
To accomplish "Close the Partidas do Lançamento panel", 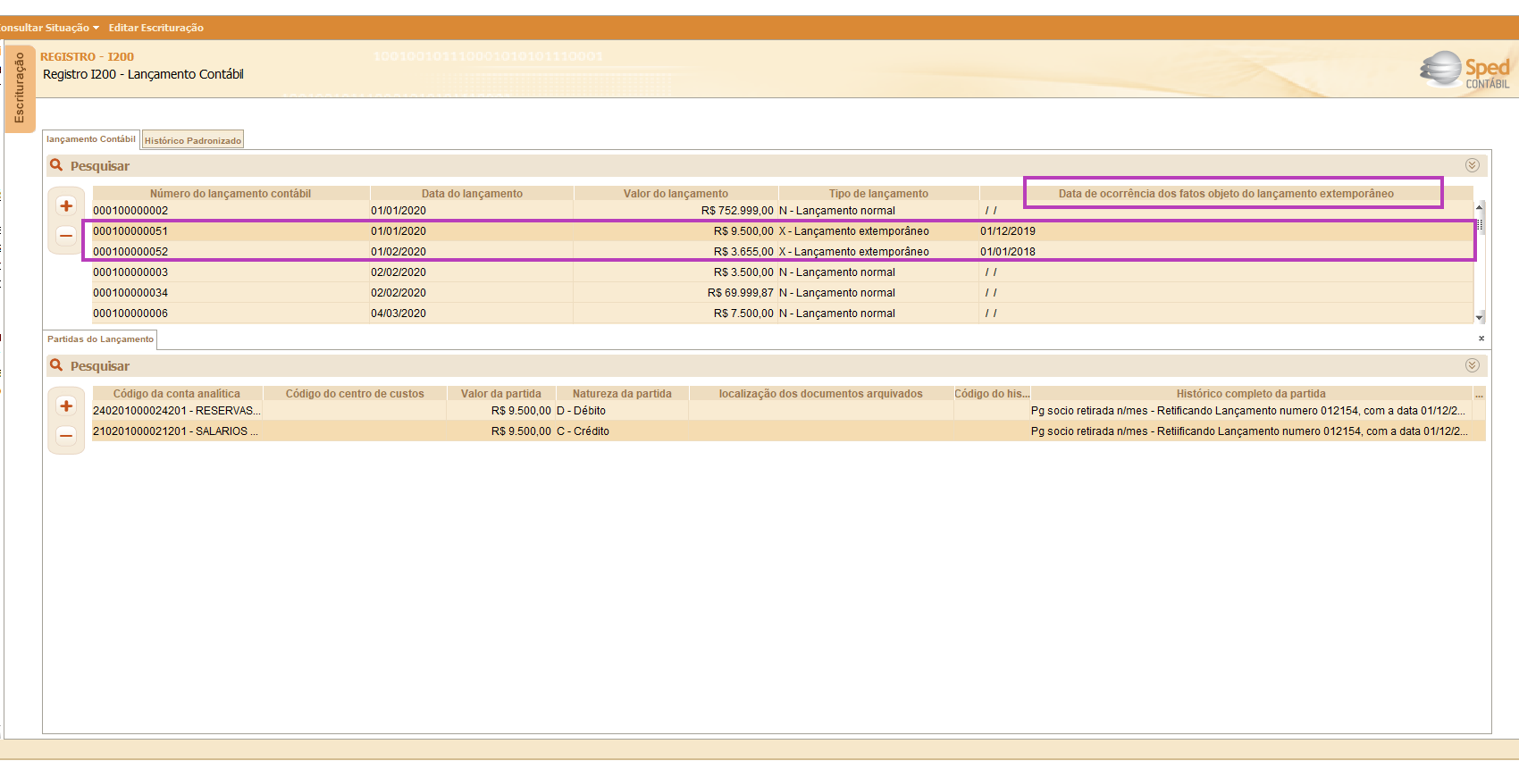I will (x=1481, y=339).
